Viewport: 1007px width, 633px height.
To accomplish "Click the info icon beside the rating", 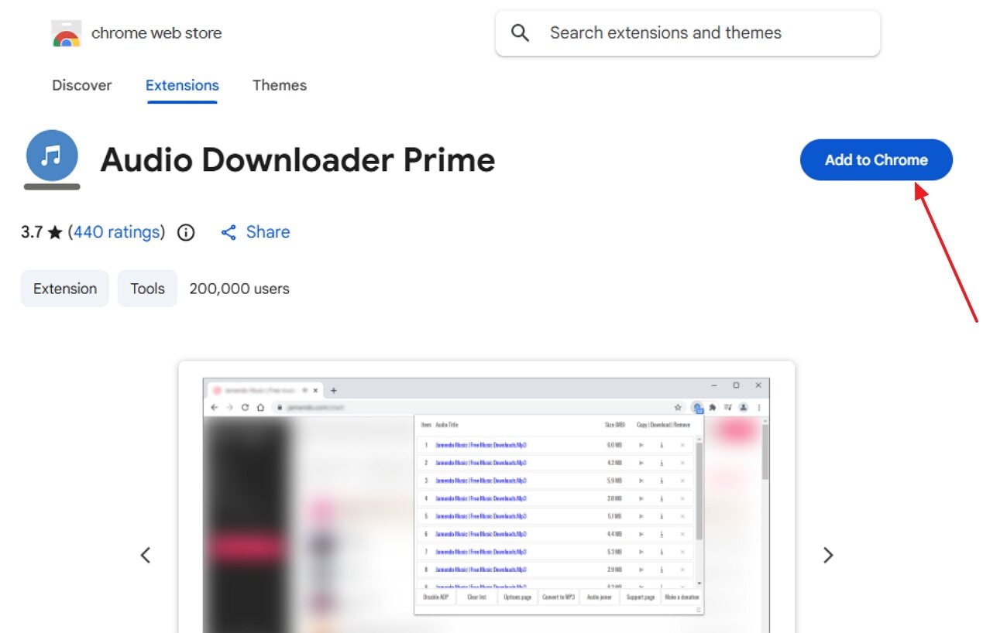I will tap(186, 231).
